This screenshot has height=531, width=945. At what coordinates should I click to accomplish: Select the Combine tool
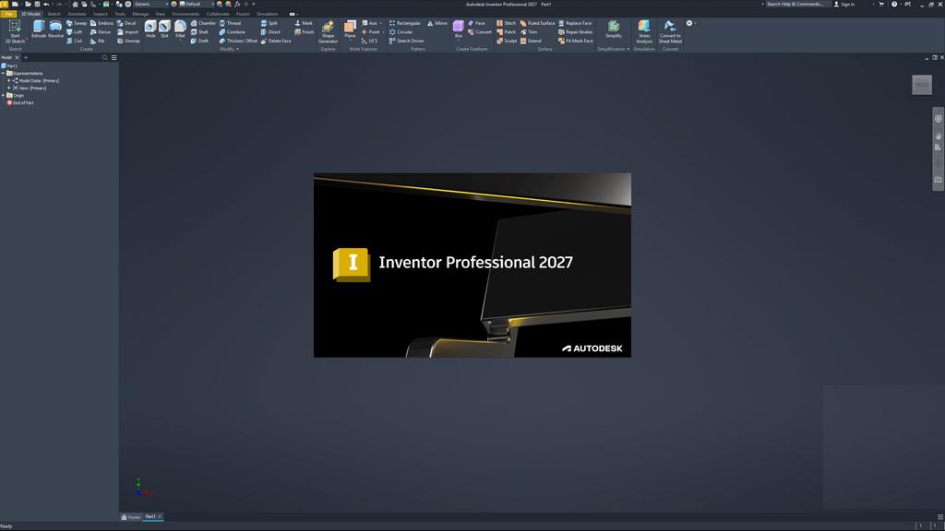(233, 30)
